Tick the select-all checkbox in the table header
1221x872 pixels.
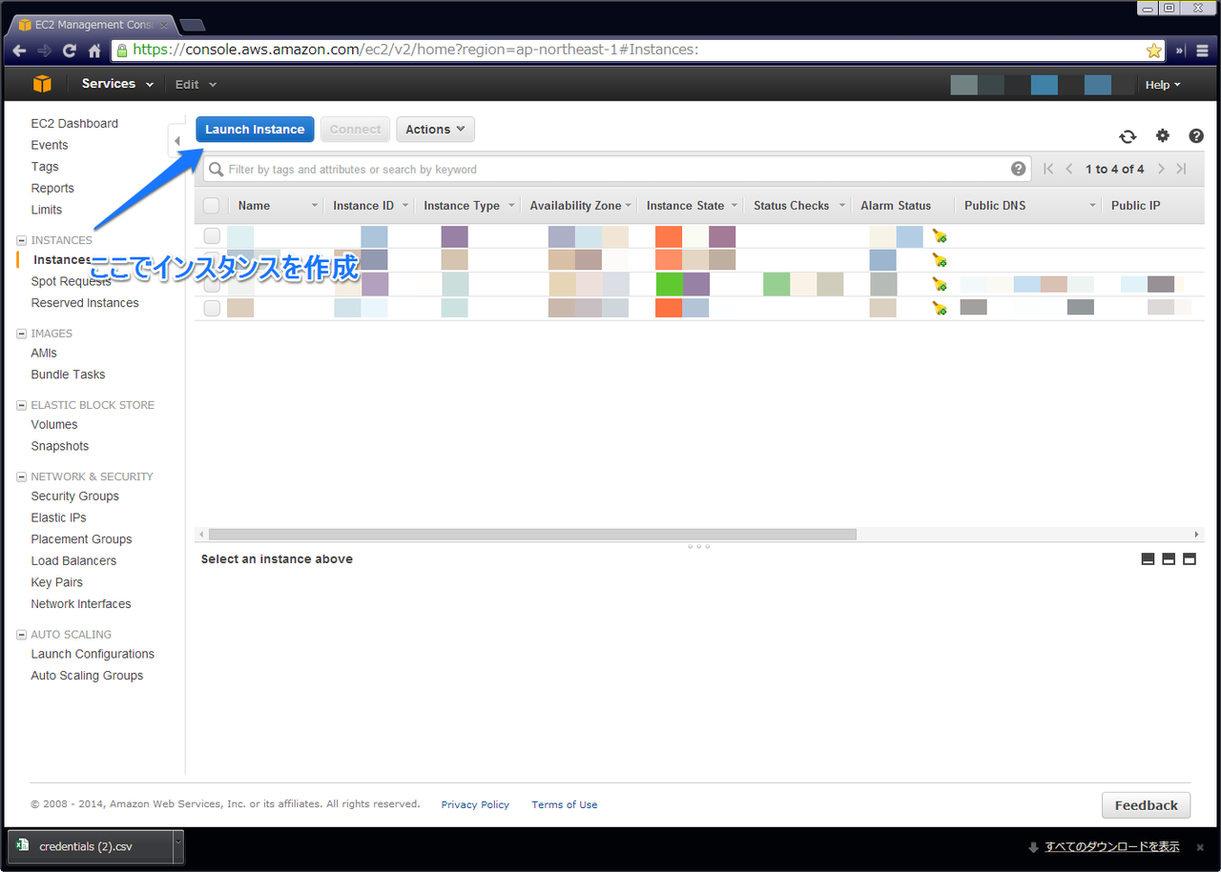pyautogui.click(x=212, y=206)
